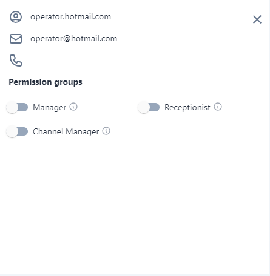
Task: Toggle the Manager permission switch
Action: click(17, 107)
